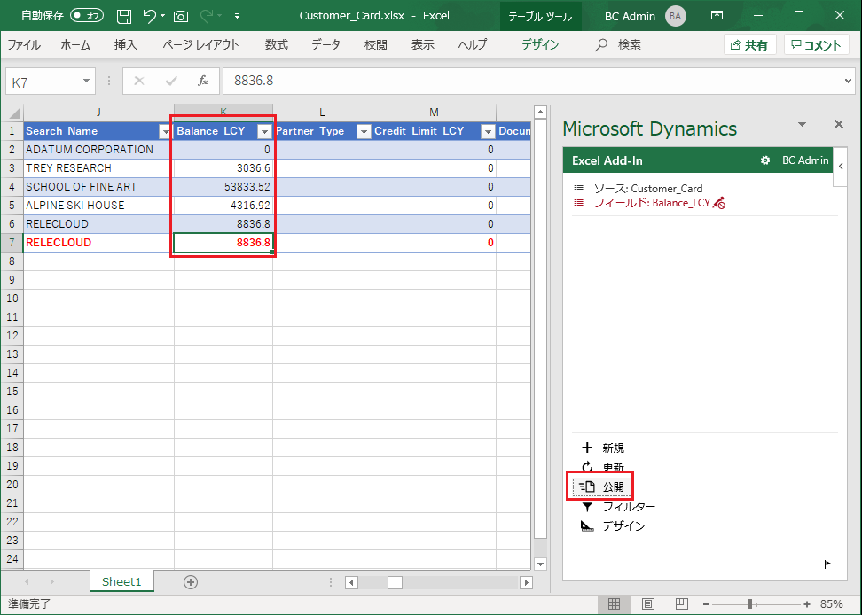Image resolution: width=862 pixels, height=615 pixels.
Task: Click 新規 in the add-in pane
Action: coord(603,448)
